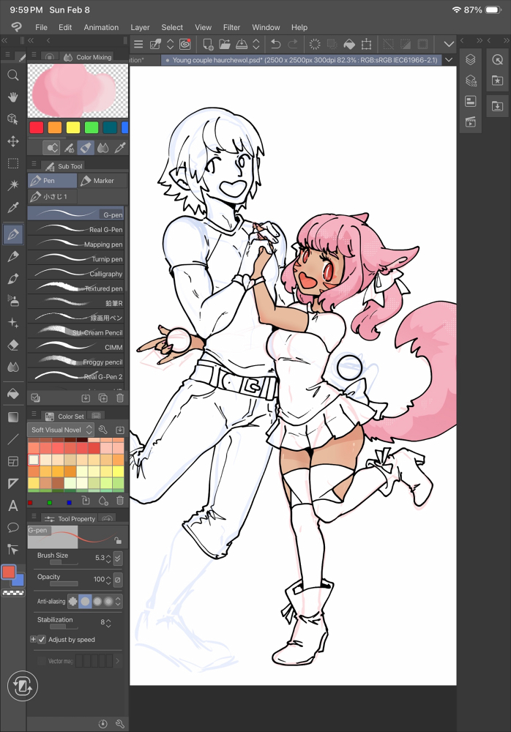
Task: Pick the green swatch in Color Mixing
Action: click(x=92, y=127)
